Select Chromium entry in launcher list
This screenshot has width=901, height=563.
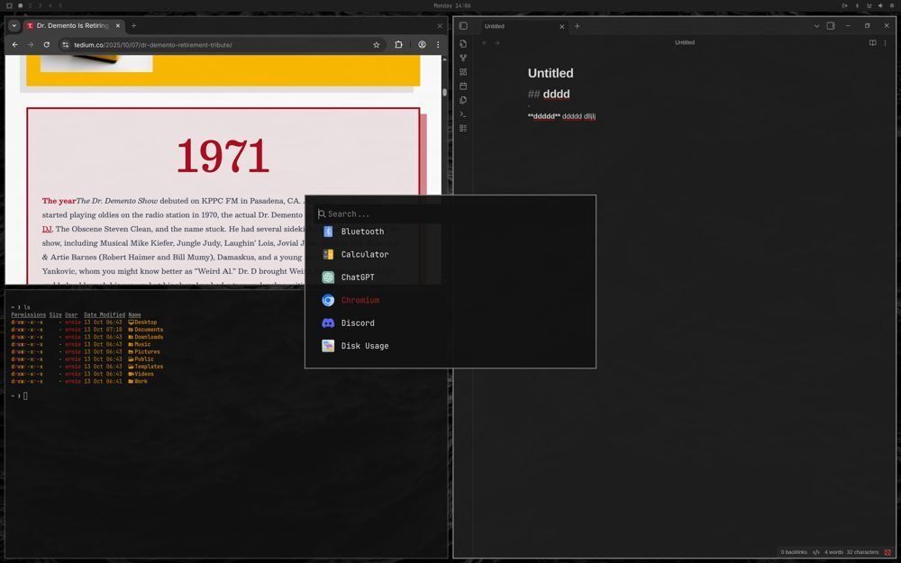coord(359,301)
